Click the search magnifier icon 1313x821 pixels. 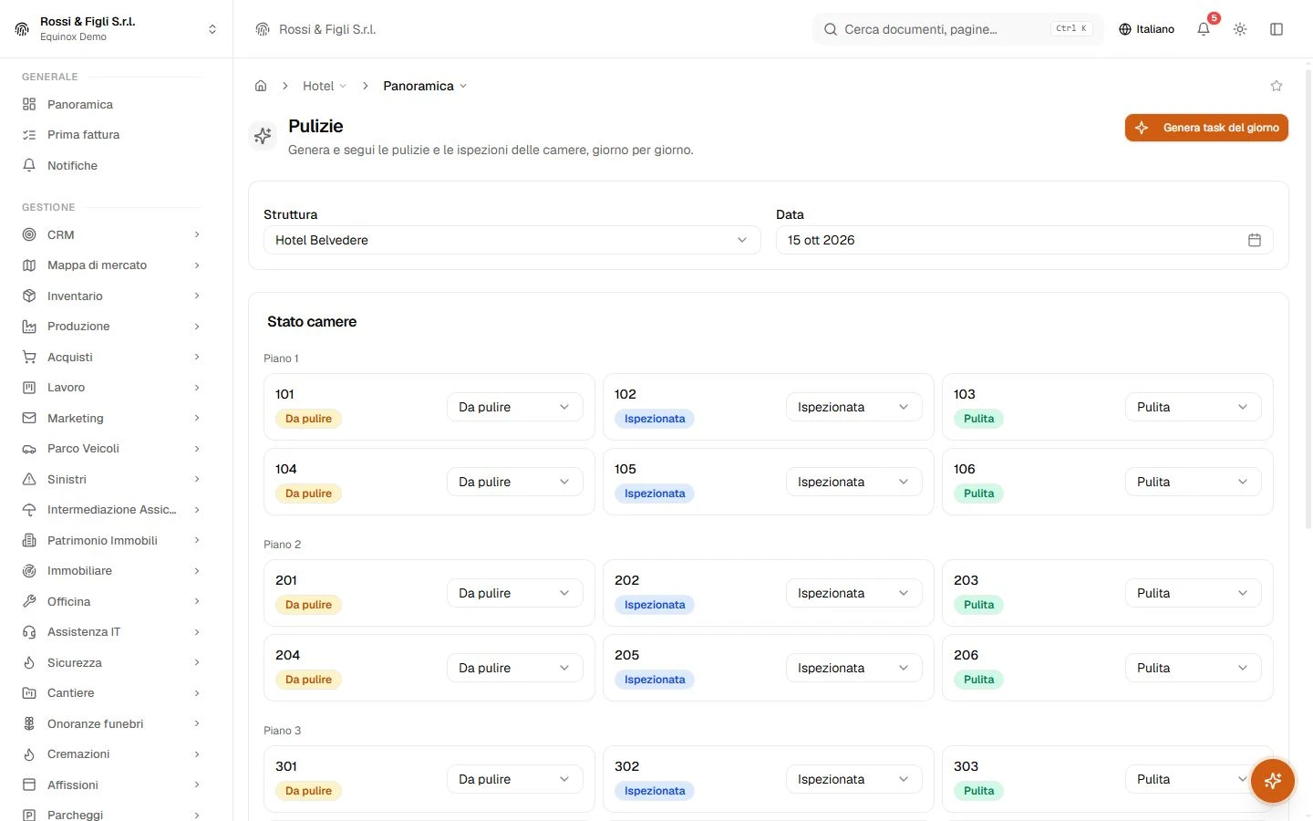coord(831,29)
